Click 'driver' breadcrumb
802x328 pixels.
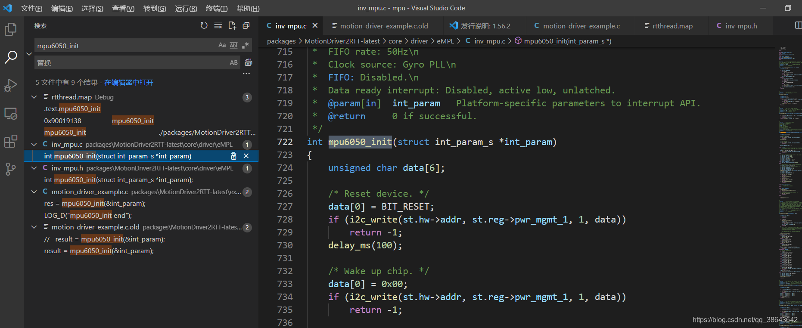pos(419,41)
